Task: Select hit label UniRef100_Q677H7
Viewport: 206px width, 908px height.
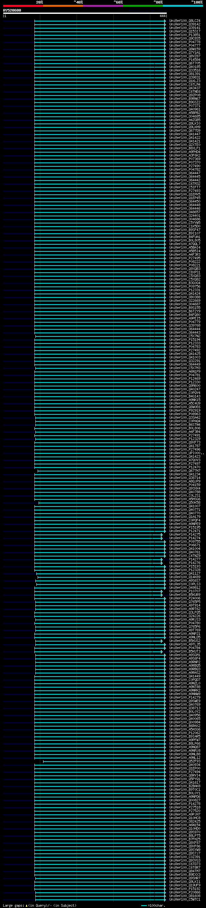Action: (x=185, y=471)
